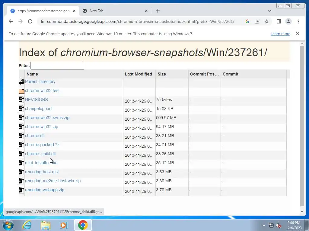Viewport: 309px width, 231px height.
Task: Click the browser back arrow
Action: tap(11, 21)
